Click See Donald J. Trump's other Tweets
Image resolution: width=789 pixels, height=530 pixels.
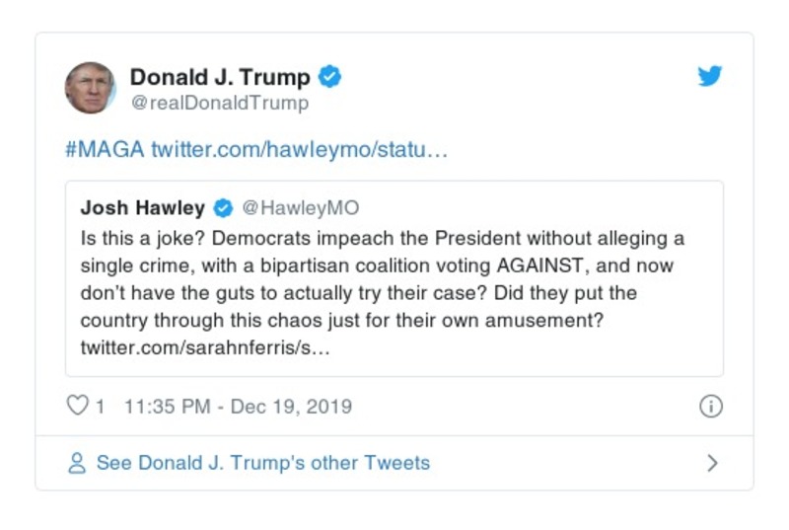(x=262, y=463)
